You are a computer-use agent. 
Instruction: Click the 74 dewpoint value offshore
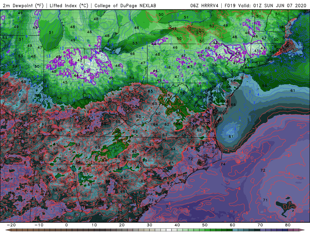point(223,164)
